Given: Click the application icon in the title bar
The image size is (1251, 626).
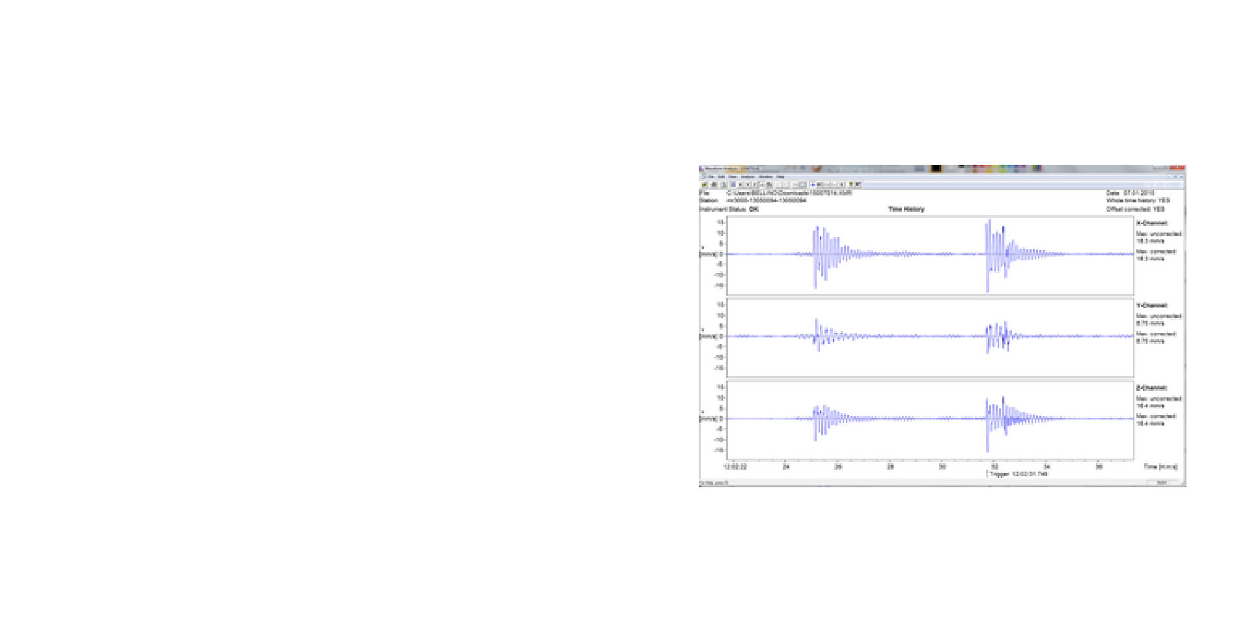Looking at the screenshot, I should coord(703,169).
